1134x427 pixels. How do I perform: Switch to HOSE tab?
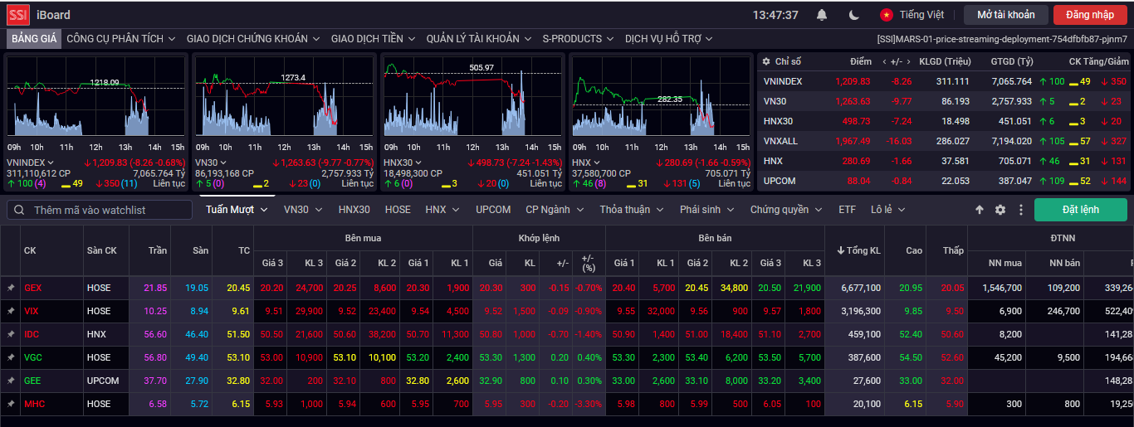pyautogui.click(x=398, y=210)
